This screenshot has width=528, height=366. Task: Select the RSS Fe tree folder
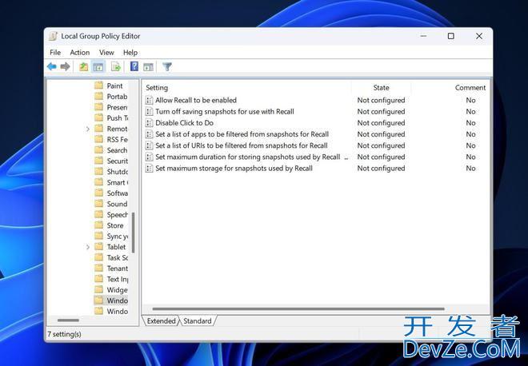pyautogui.click(x=117, y=139)
